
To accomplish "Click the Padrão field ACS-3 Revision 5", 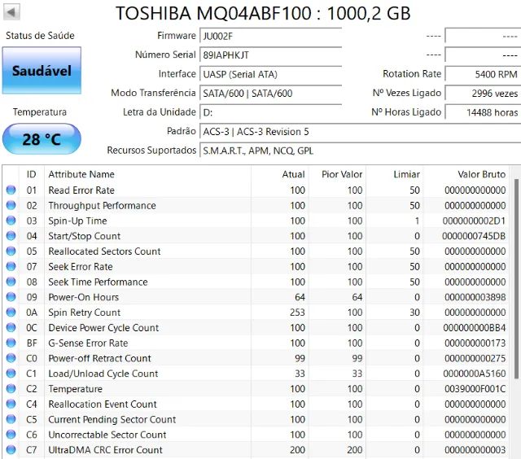I will (360, 132).
